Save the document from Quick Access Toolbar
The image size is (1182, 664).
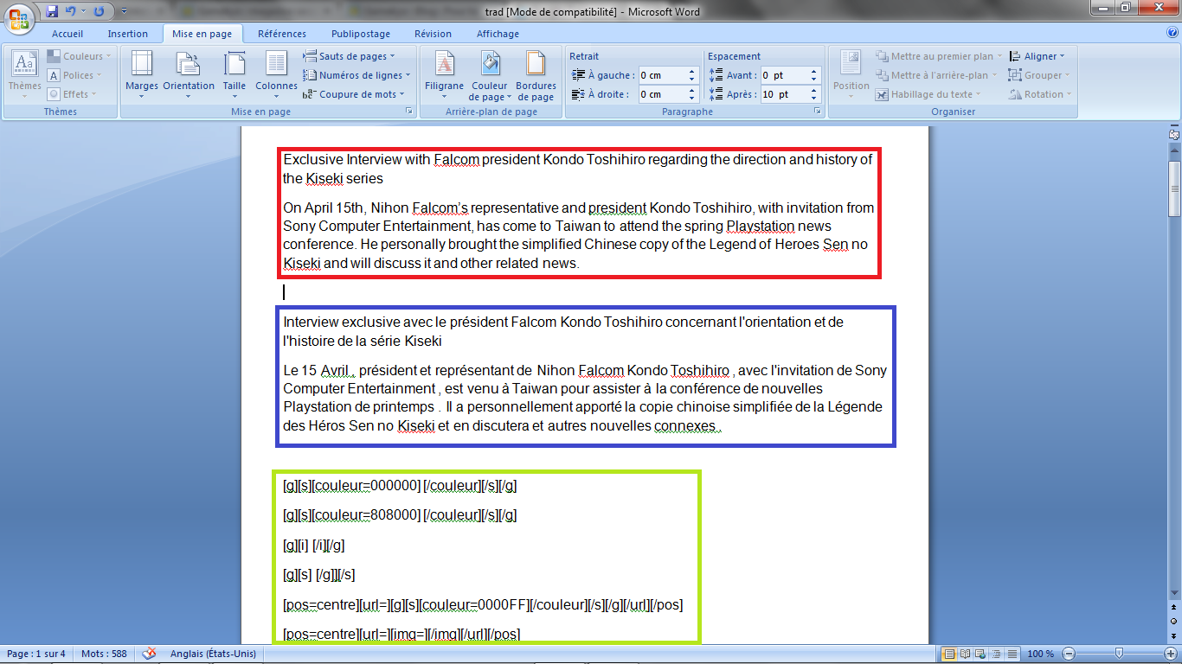pos(52,11)
